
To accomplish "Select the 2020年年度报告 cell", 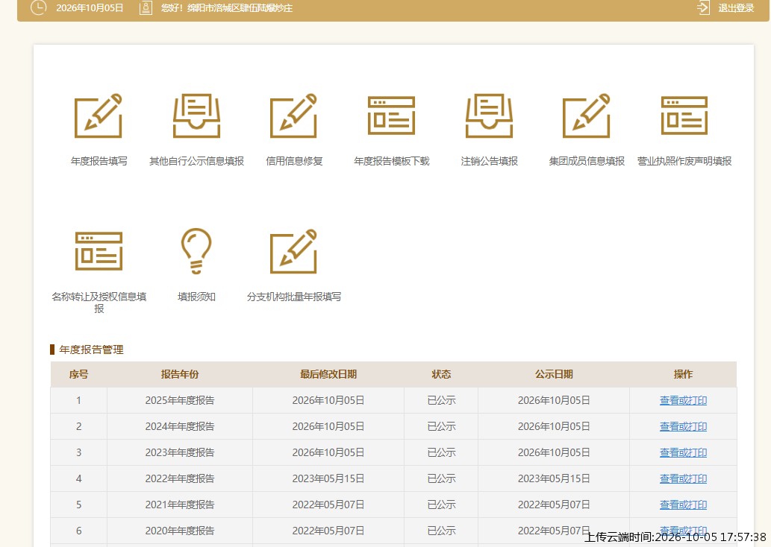I will [x=179, y=531].
